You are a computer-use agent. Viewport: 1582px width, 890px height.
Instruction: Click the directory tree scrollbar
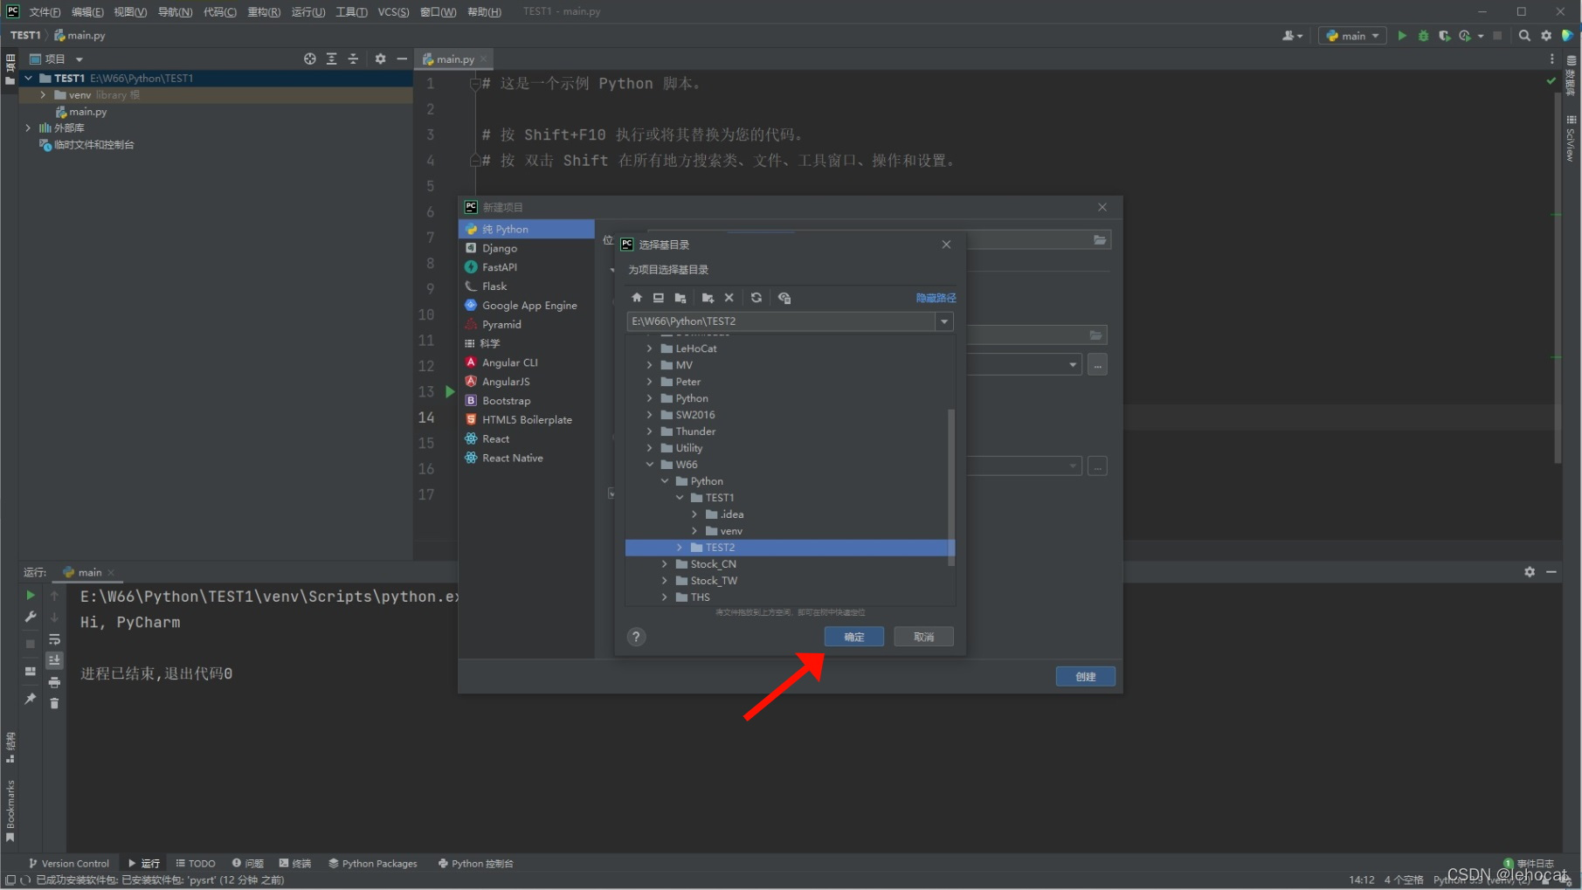951,486
